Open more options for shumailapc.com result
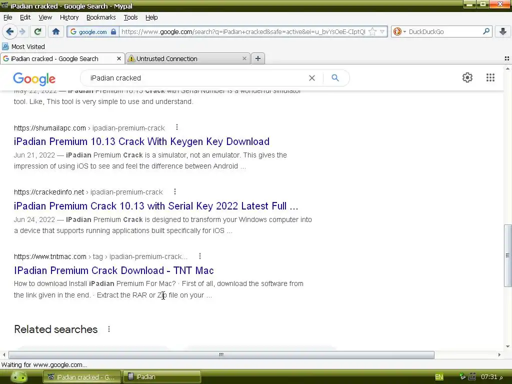512x384 pixels. click(177, 127)
